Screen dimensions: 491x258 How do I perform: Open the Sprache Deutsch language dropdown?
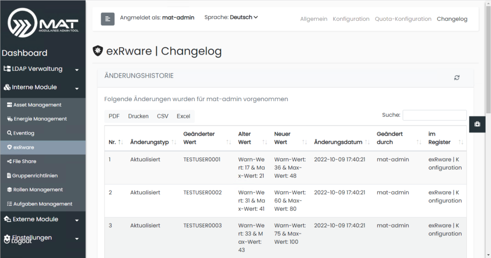pos(244,17)
